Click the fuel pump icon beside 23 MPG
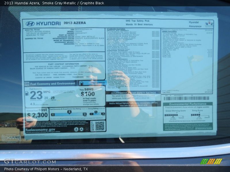Screen dimensions: 230x172 point(27,93)
